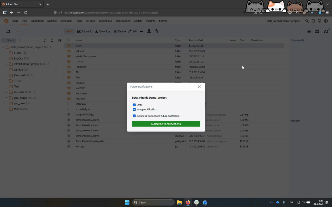Open the AI assistant icon
332x207 pixels.
326,31
